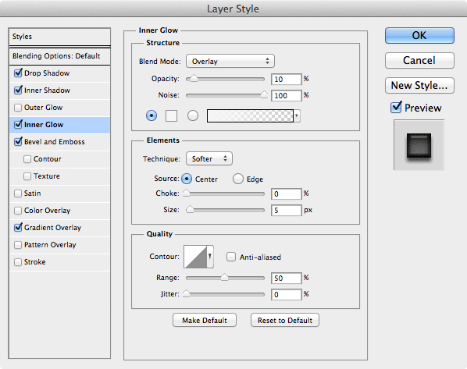467x369 pixels.
Task: Open the Technique Softer dropdown
Action: [209, 158]
